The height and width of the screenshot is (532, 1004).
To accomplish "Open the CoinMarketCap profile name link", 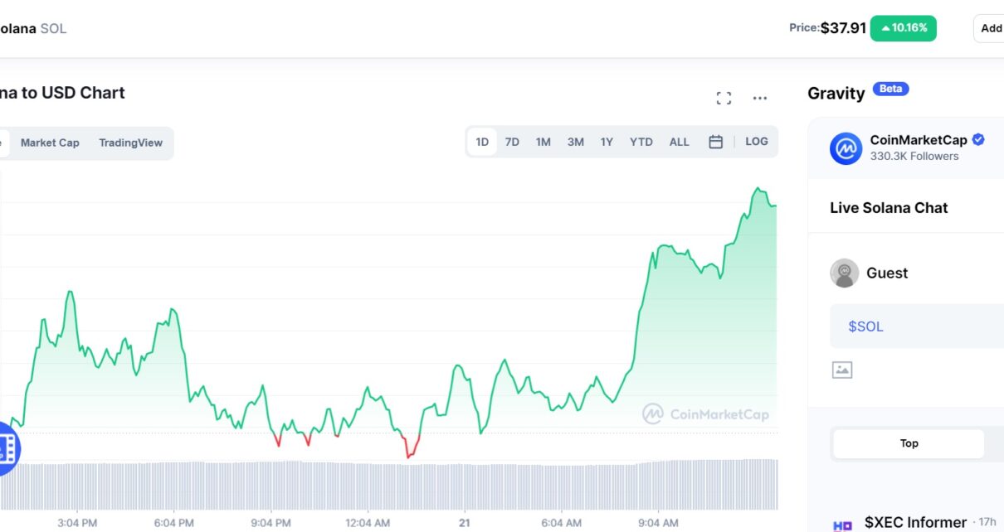I will pos(919,140).
